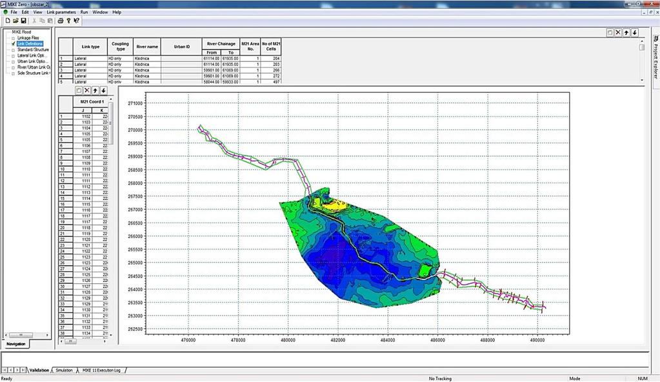Click the Coupling type column header
The image size is (660, 382).
[121, 46]
